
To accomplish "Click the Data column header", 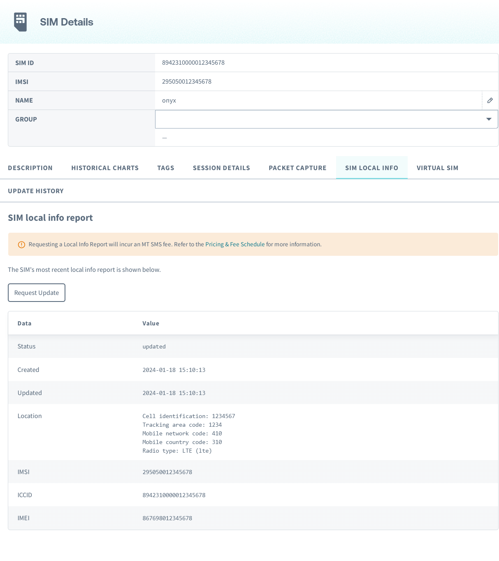I will (x=24, y=323).
